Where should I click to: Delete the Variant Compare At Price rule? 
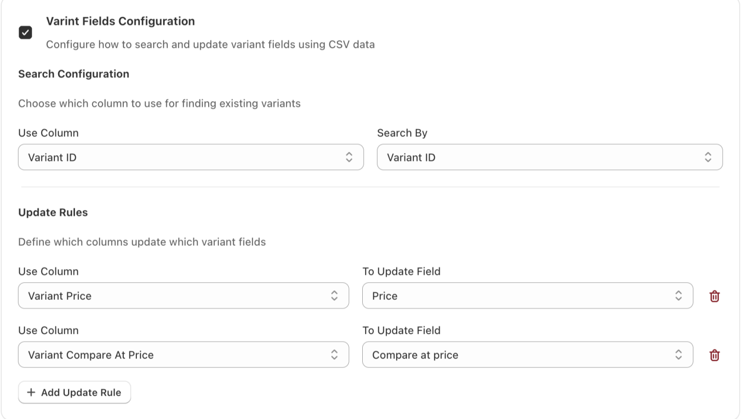click(714, 355)
